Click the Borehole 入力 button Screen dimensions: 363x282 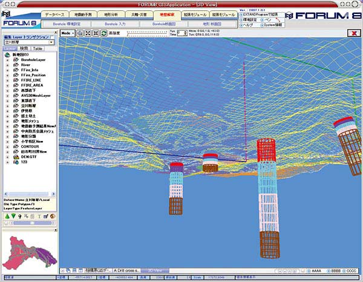(x=115, y=24)
